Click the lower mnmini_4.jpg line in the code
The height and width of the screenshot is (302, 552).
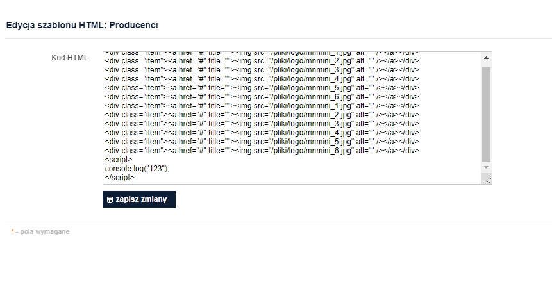(x=262, y=133)
